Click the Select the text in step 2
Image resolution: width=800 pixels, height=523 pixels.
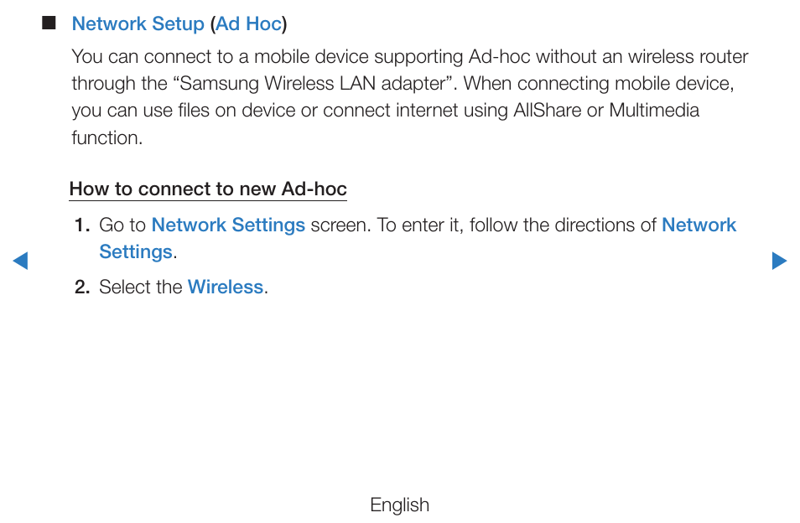[140, 287]
